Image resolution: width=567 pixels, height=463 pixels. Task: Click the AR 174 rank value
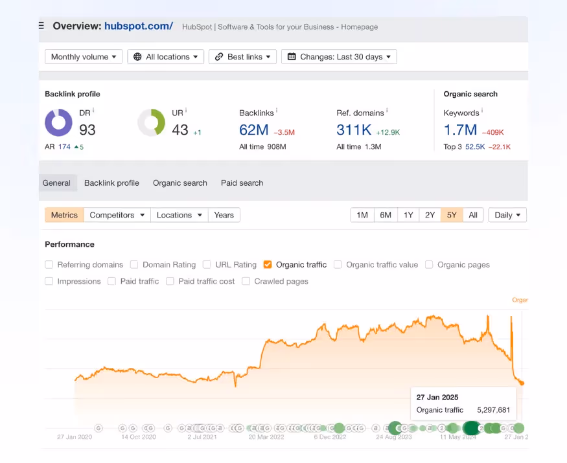64,147
